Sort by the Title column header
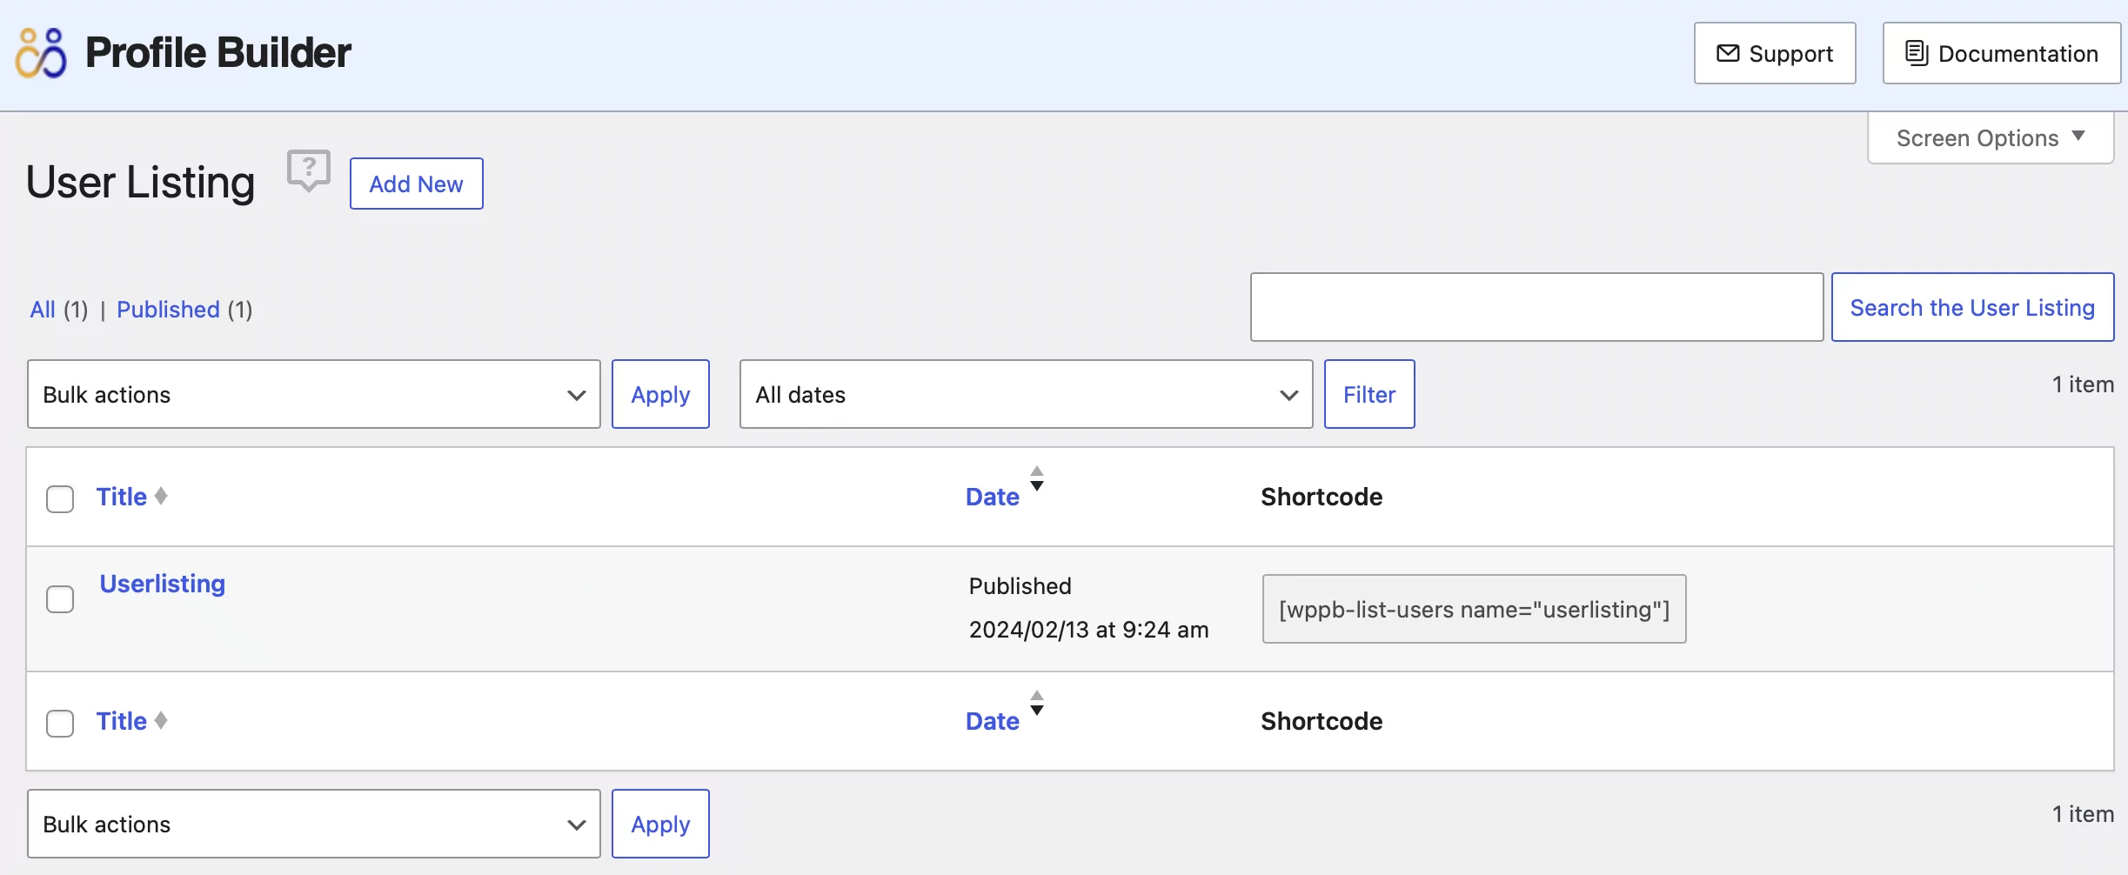The height and width of the screenshot is (875, 2128). pos(122,497)
